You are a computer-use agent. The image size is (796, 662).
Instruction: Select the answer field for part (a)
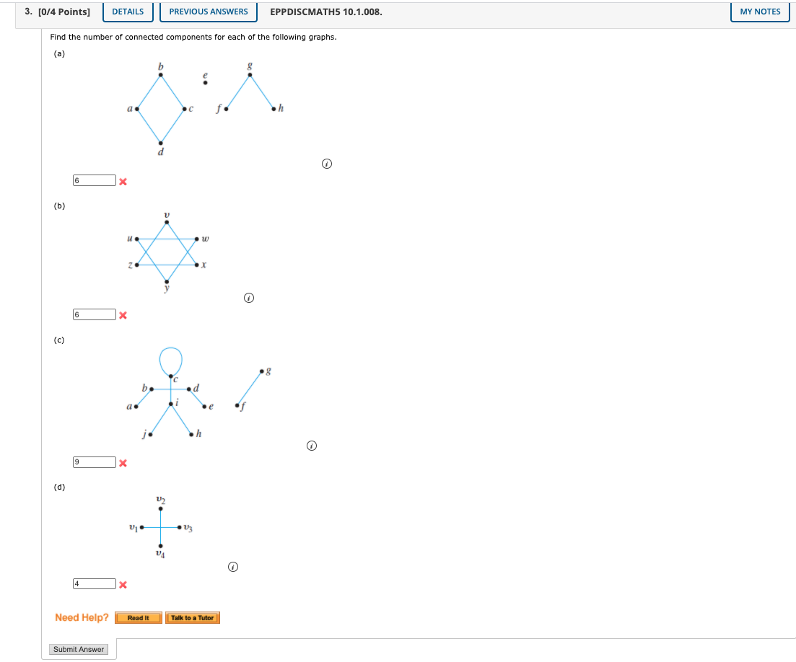[x=94, y=180]
